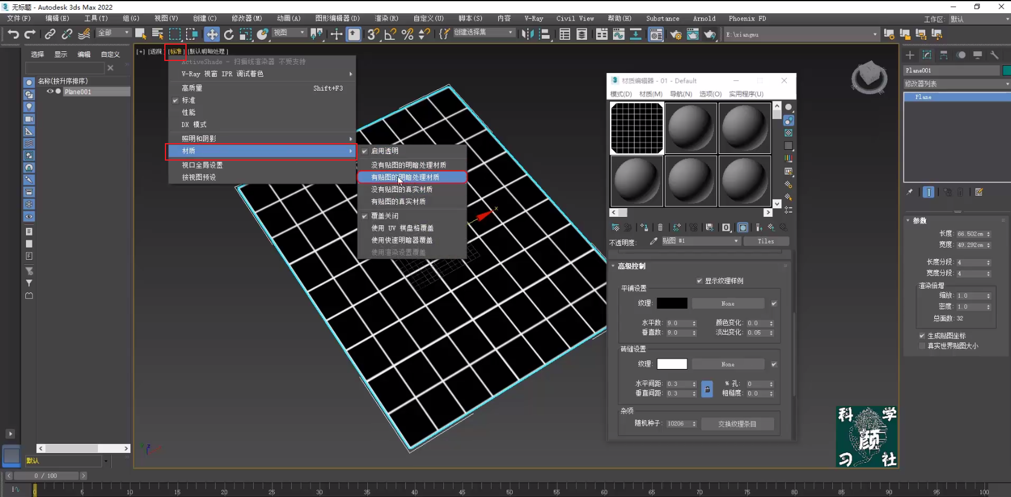This screenshot has height=497, width=1011.
Task: Click the 自定义 tab in scene explorer
Action: coord(111,54)
